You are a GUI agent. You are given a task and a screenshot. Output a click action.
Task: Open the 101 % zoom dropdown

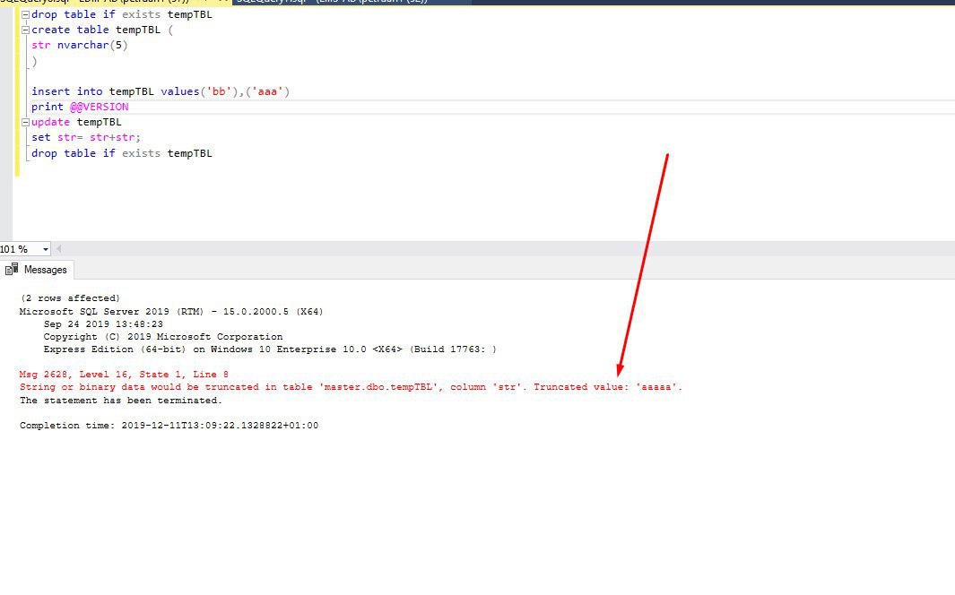point(45,249)
